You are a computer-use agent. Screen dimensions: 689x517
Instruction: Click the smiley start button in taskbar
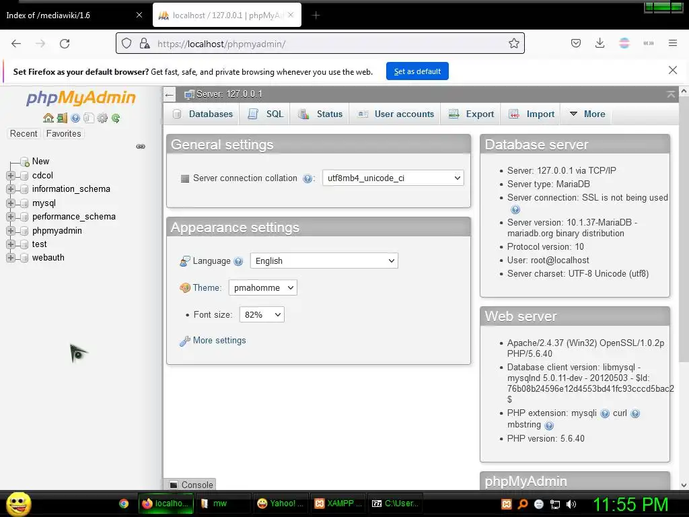click(18, 504)
